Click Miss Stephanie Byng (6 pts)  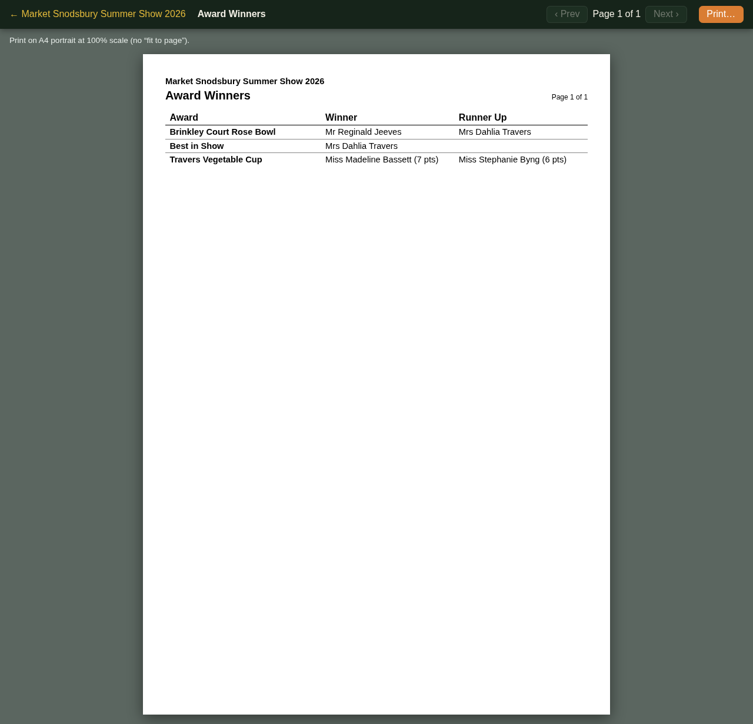[x=513, y=160]
